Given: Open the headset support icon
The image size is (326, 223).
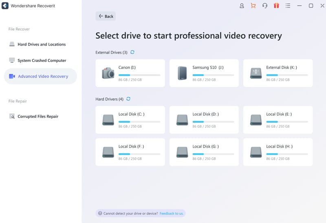Looking at the screenshot, I should [x=264, y=6].
